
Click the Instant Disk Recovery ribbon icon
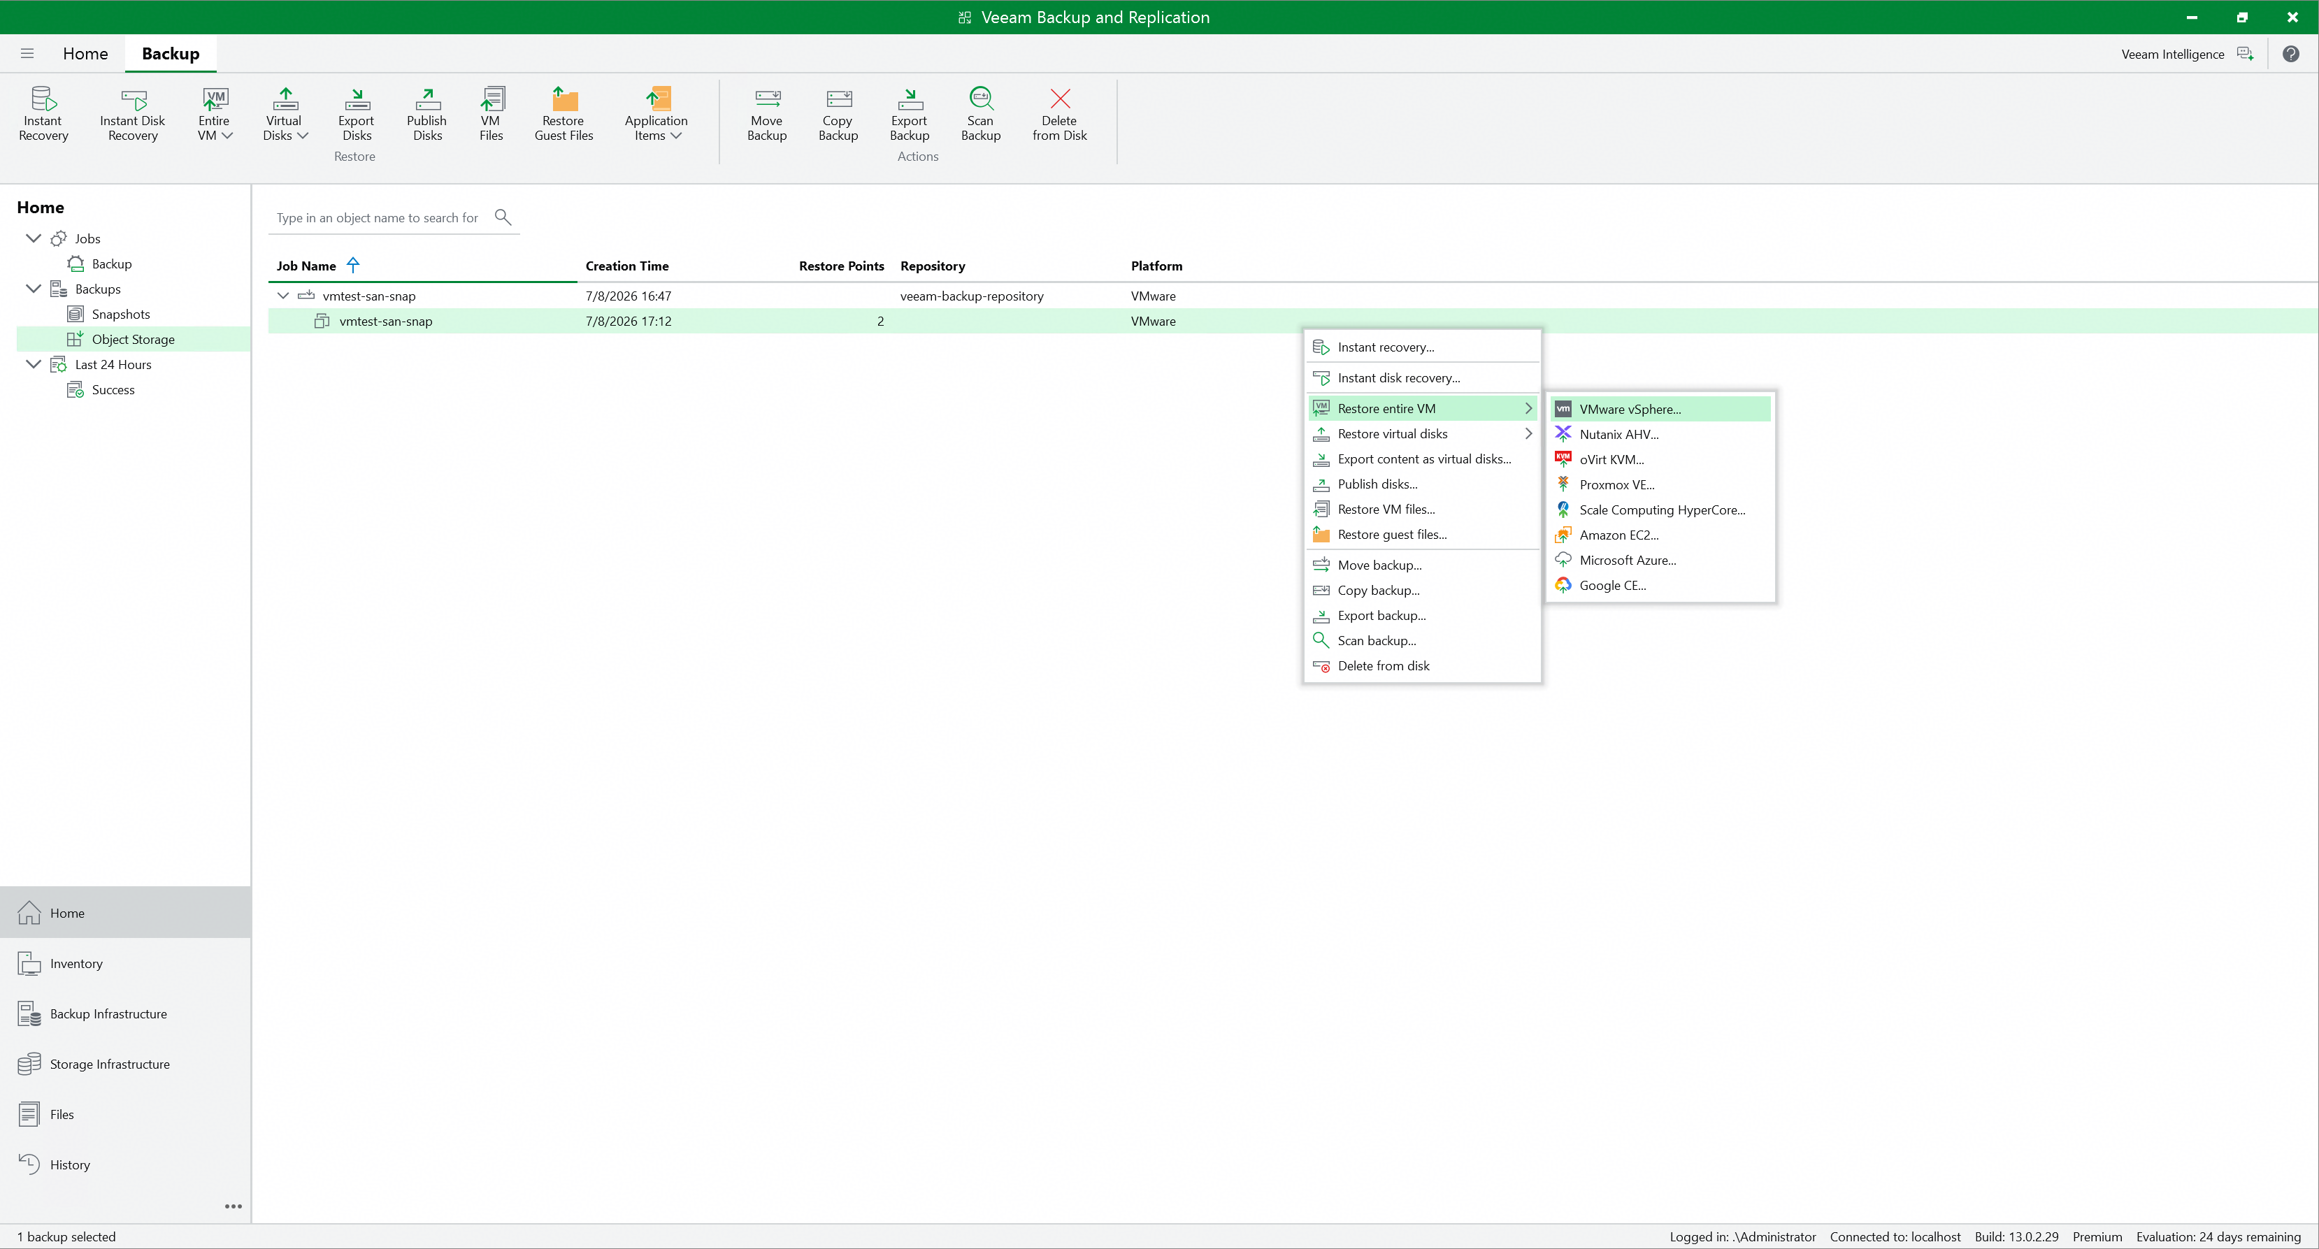point(134,99)
